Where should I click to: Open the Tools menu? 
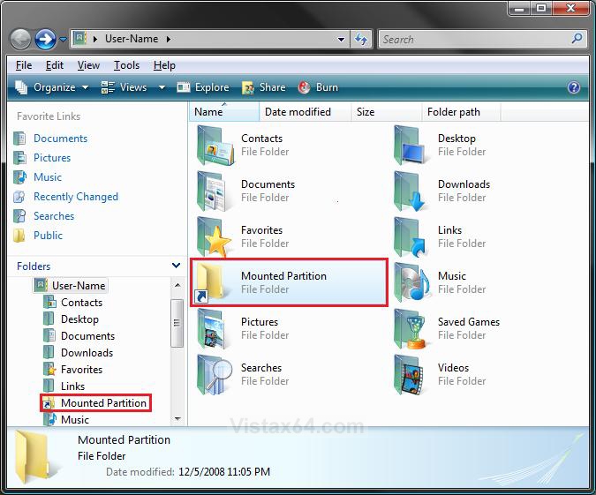tap(126, 65)
